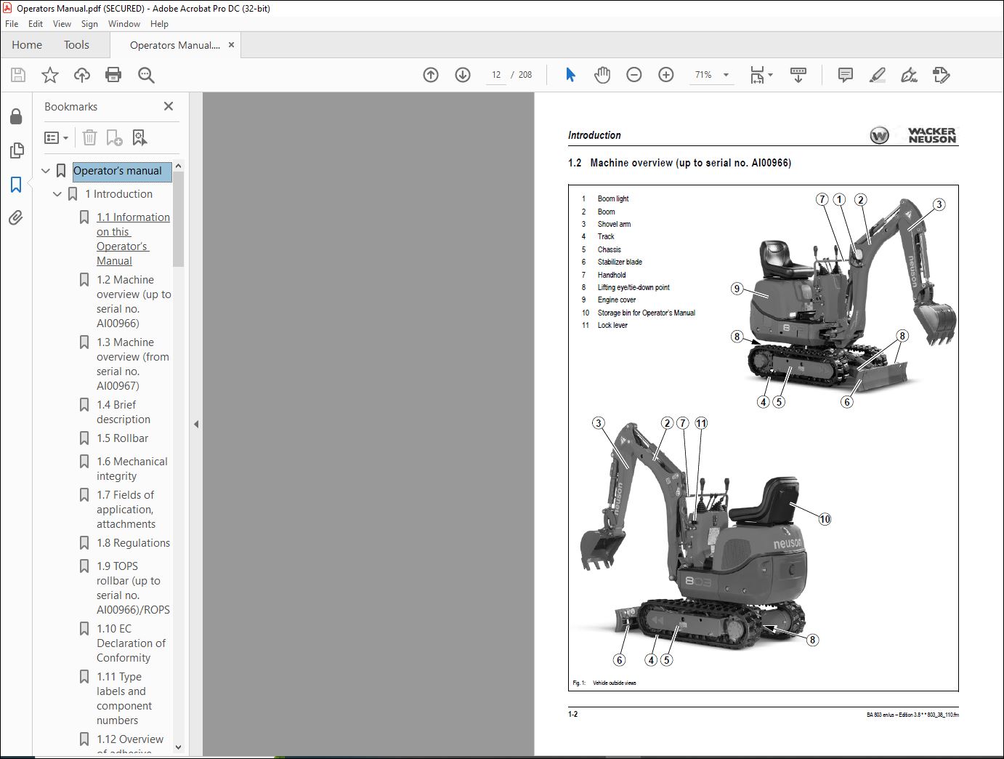Open the File menu
This screenshot has height=759, width=1004.
(12, 24)
